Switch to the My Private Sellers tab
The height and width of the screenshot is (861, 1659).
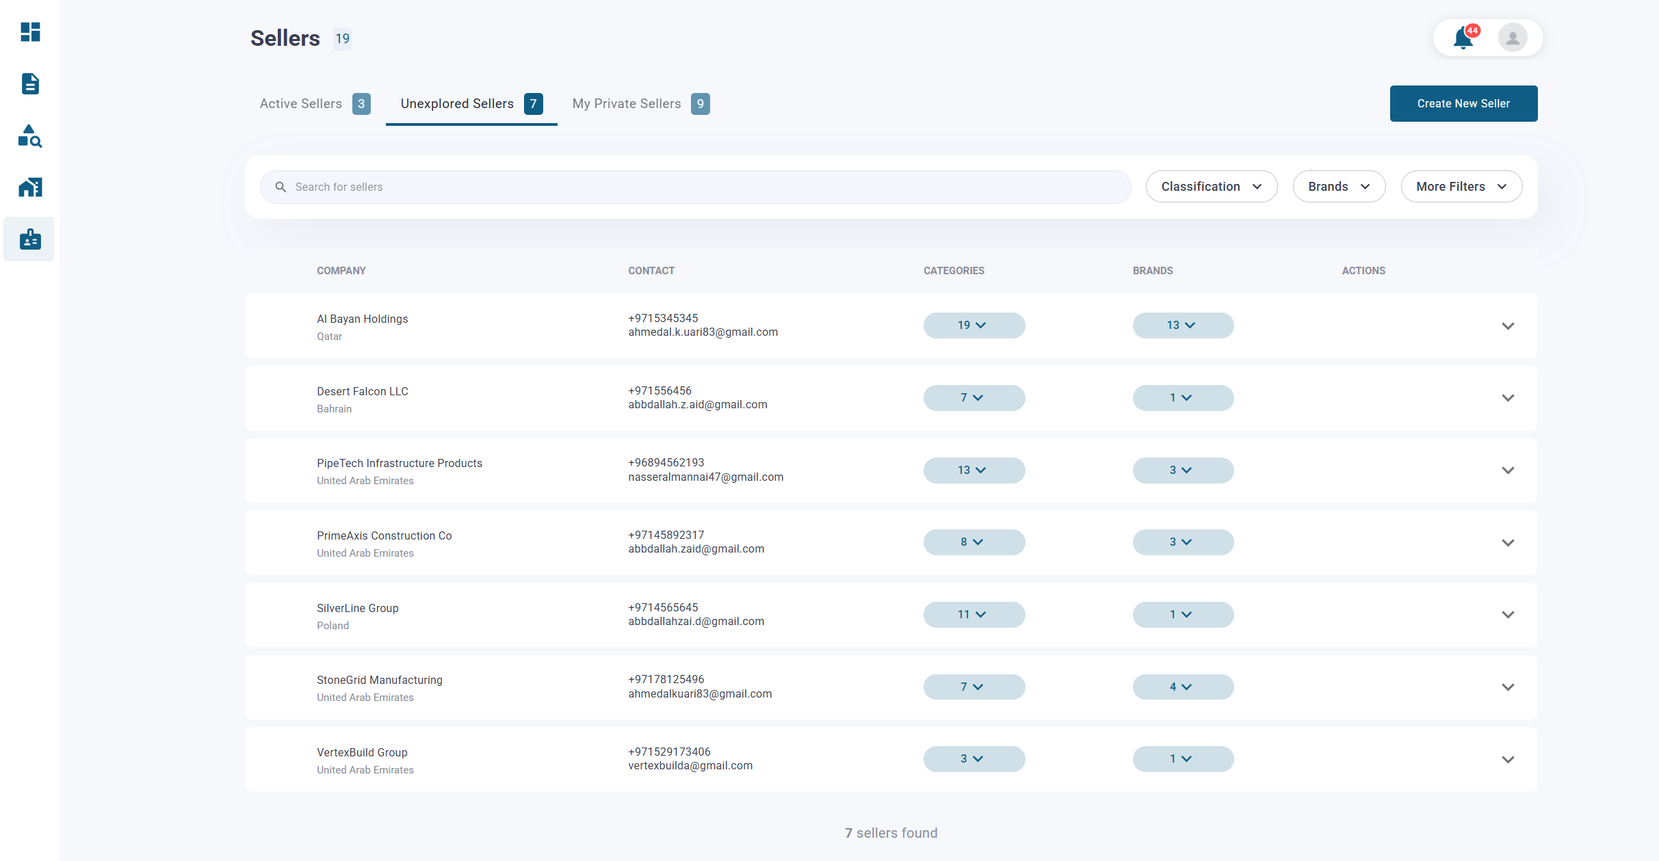(x=626, y=103)
